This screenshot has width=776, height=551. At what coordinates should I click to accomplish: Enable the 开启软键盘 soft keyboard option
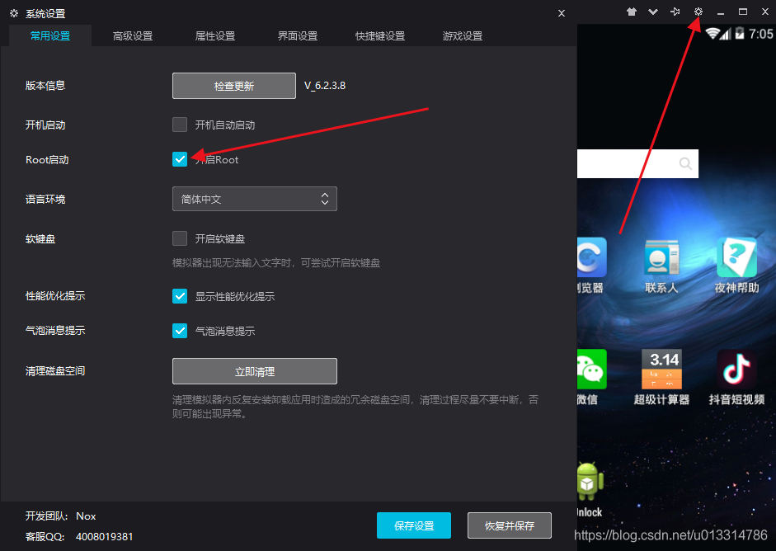pos(180,238)
